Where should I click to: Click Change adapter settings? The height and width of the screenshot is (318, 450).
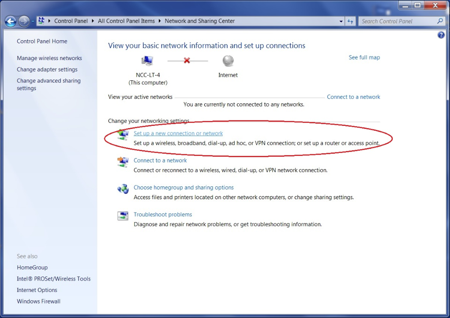tap(47, 69)
